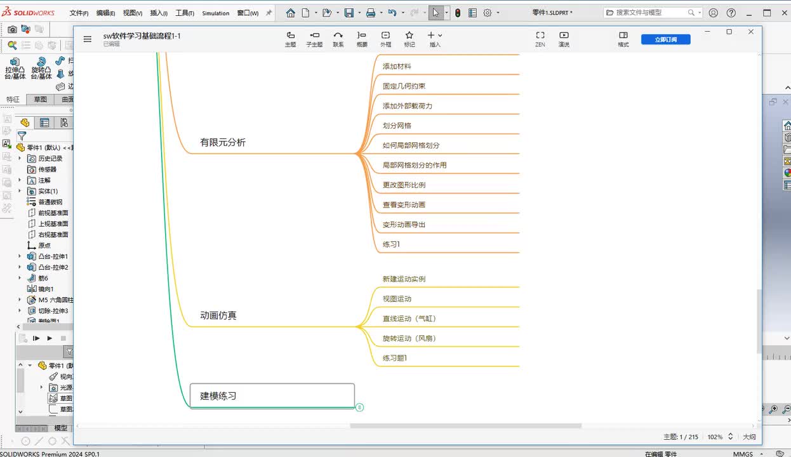Add a Relationship (联系) in mind map
Screen dimensions: 791x457
click(x=338, y=39)
